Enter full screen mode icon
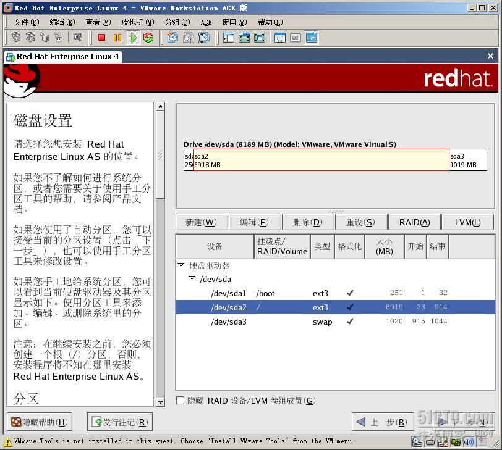The width and height of the screenshot is (502, 450). [260, 38]
